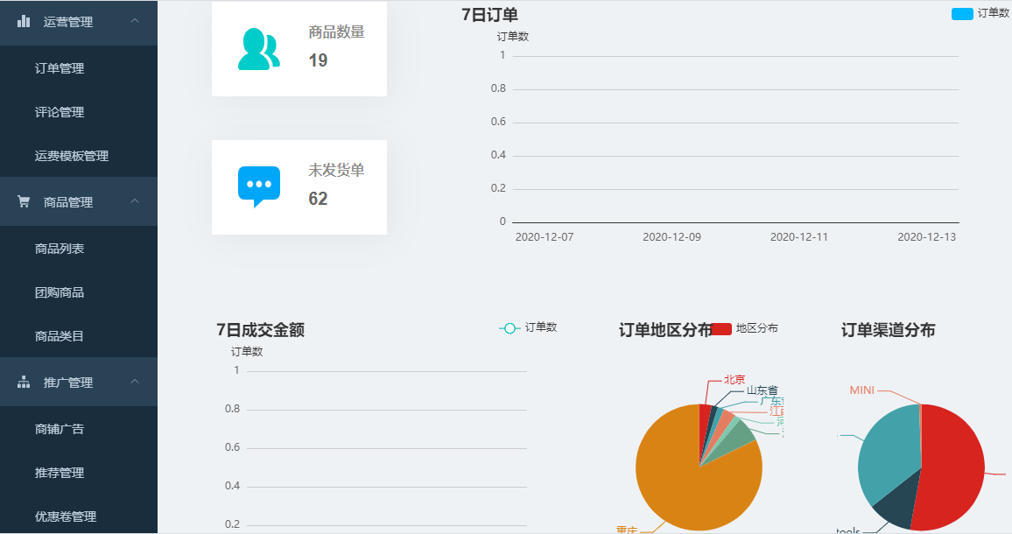Click the teal users icon on 商品数量 card
The width and height of the screenshot is (1012, 534).
coord(259,49)
